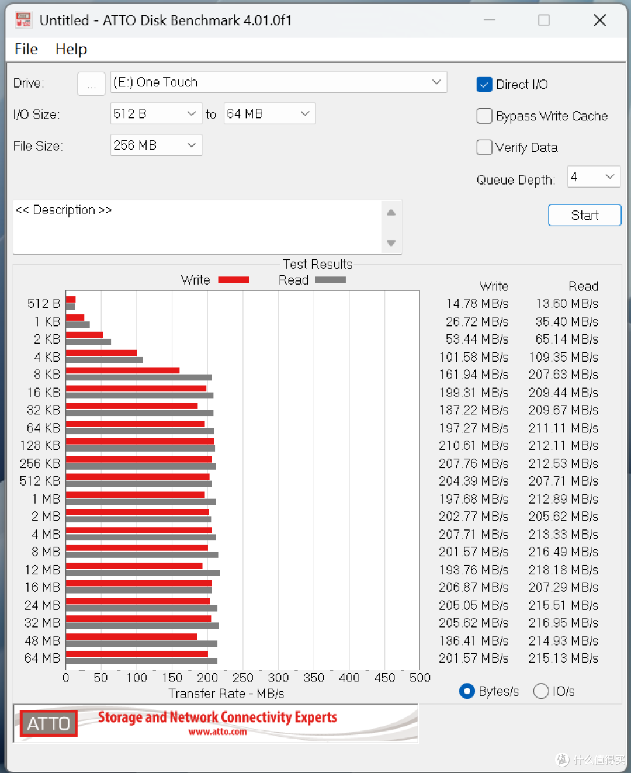The height and width of the screenshot is (773, 631).
Task: Close the ATTO Disk Benchmark window
Action: click(x=599, y=20)
